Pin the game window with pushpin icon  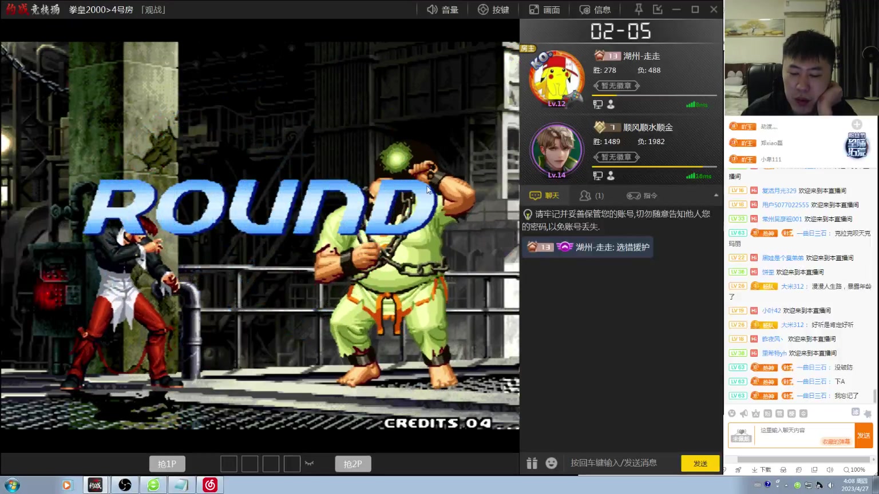pyautogui.click(x=639, y=9)
